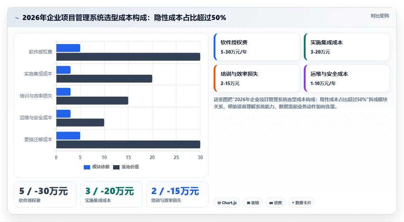This screenshot has height=222, width=404.
Task: Click the 实施集成成本 caption under 3 / -20万元
Action: click(x=98, y=200)
